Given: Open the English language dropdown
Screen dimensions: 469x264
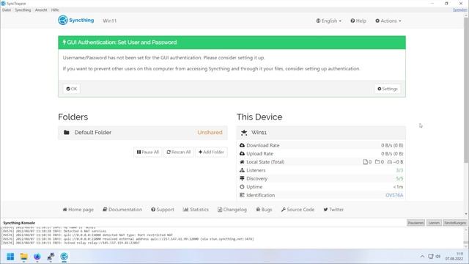Looking at the screenshot, I should point(328,21).
